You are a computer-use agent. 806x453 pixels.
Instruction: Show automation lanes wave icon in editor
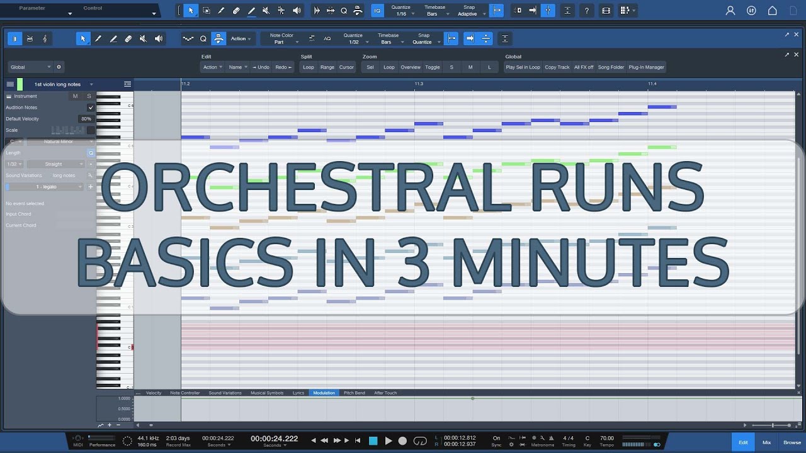188,39
